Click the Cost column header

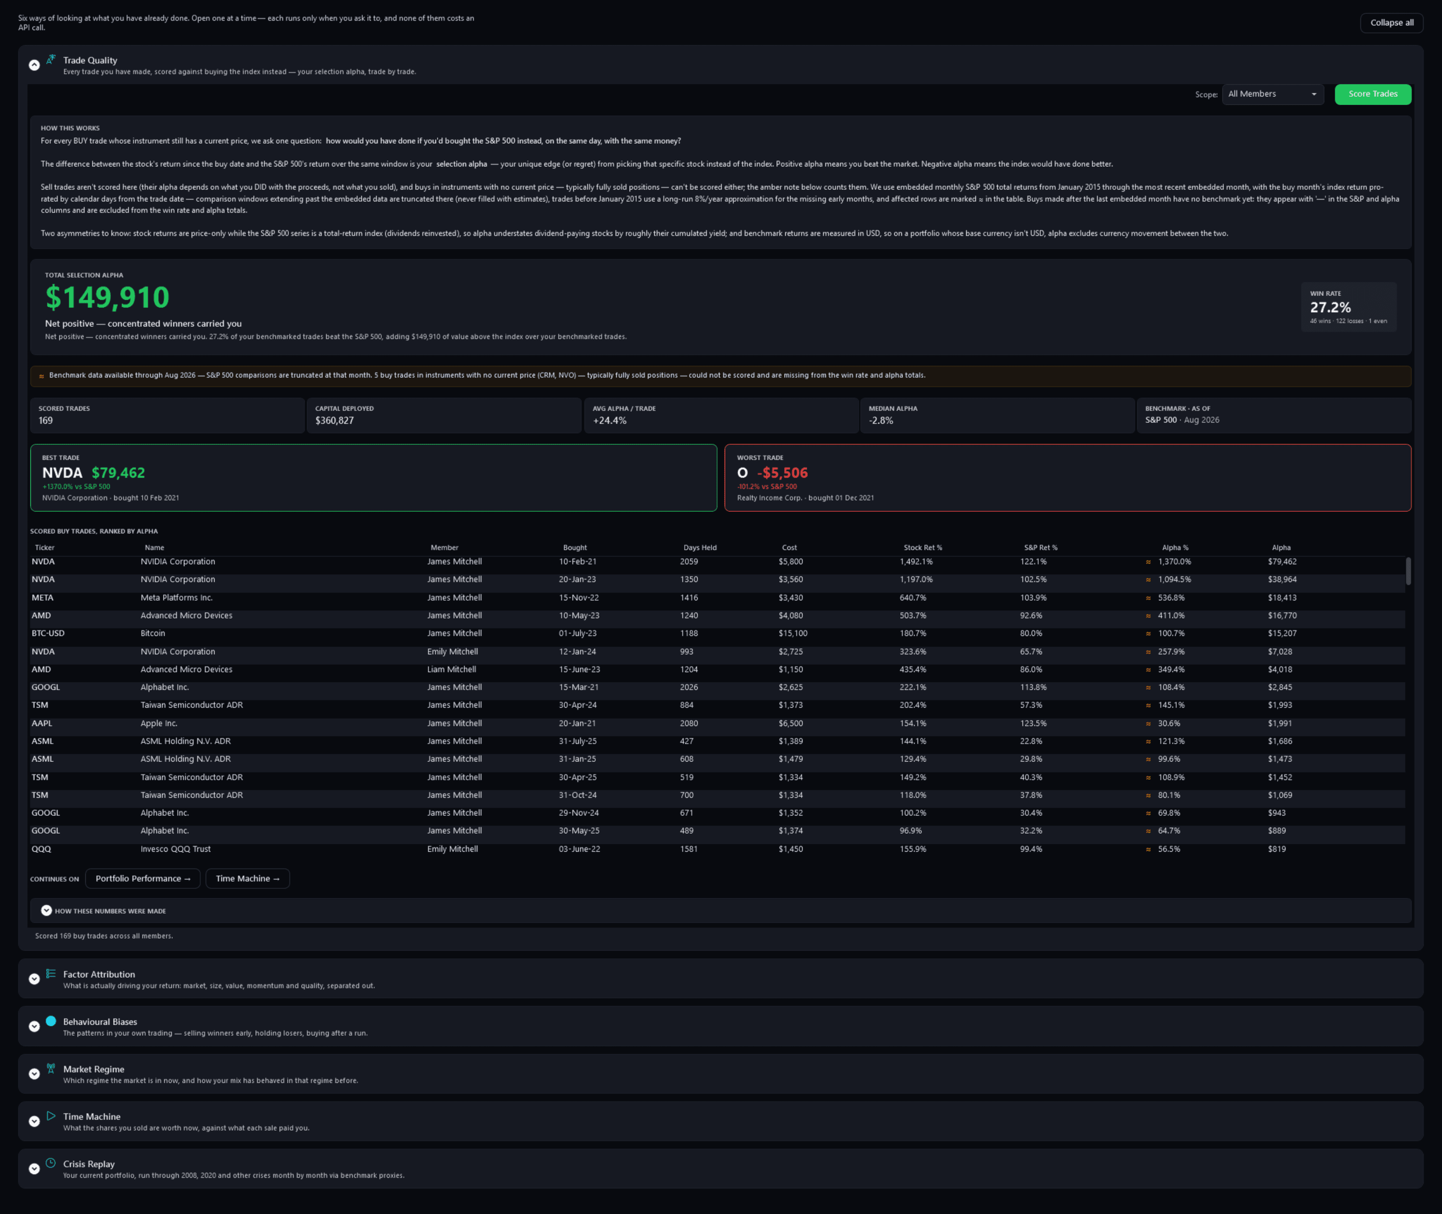coord(790,548)
